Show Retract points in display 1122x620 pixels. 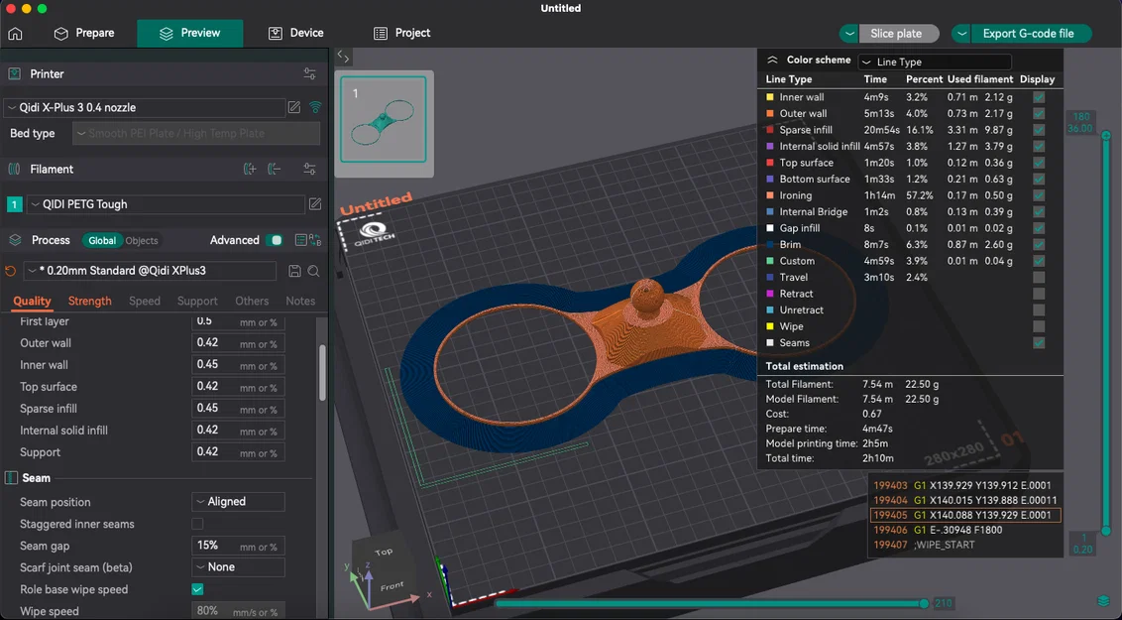(x=1039, y=294)
